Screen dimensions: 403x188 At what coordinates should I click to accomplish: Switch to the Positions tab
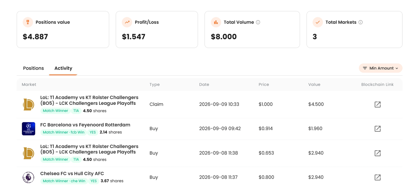click(33, 68)
